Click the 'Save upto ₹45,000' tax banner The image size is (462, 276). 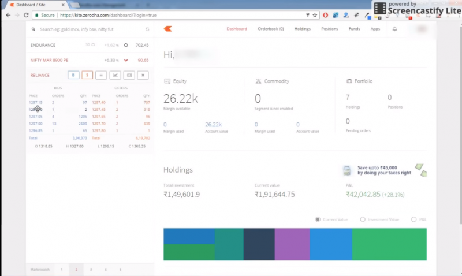click(x=385, y=170)
